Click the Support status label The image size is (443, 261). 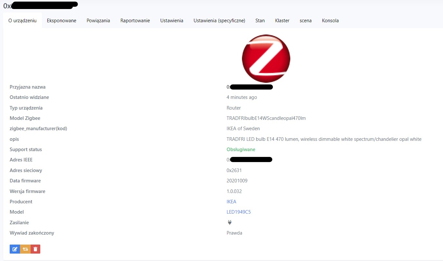tap(26, 150)
